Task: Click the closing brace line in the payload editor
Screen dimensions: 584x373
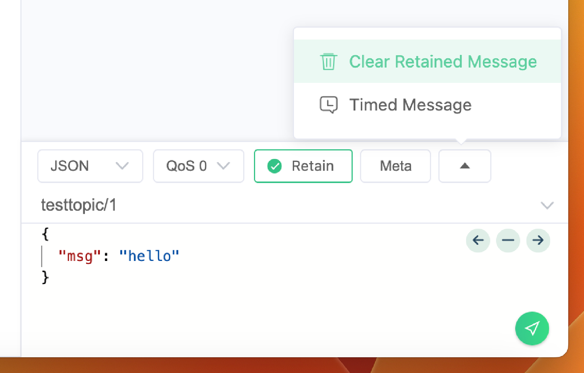Action: point(45,277)
